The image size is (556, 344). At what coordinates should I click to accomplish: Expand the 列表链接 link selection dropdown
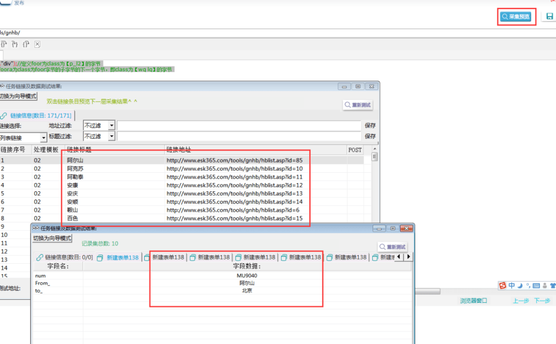(x=43, y=137)
